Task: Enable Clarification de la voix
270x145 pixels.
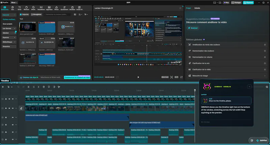Action: click(265, 63)
